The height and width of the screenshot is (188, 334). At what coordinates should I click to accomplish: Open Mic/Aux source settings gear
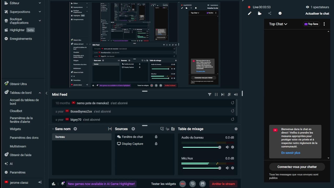point(232,168)
